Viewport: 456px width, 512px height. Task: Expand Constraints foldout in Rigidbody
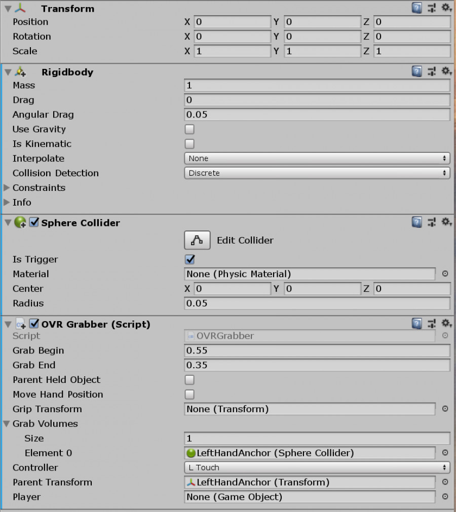click(x=7, y=188)
